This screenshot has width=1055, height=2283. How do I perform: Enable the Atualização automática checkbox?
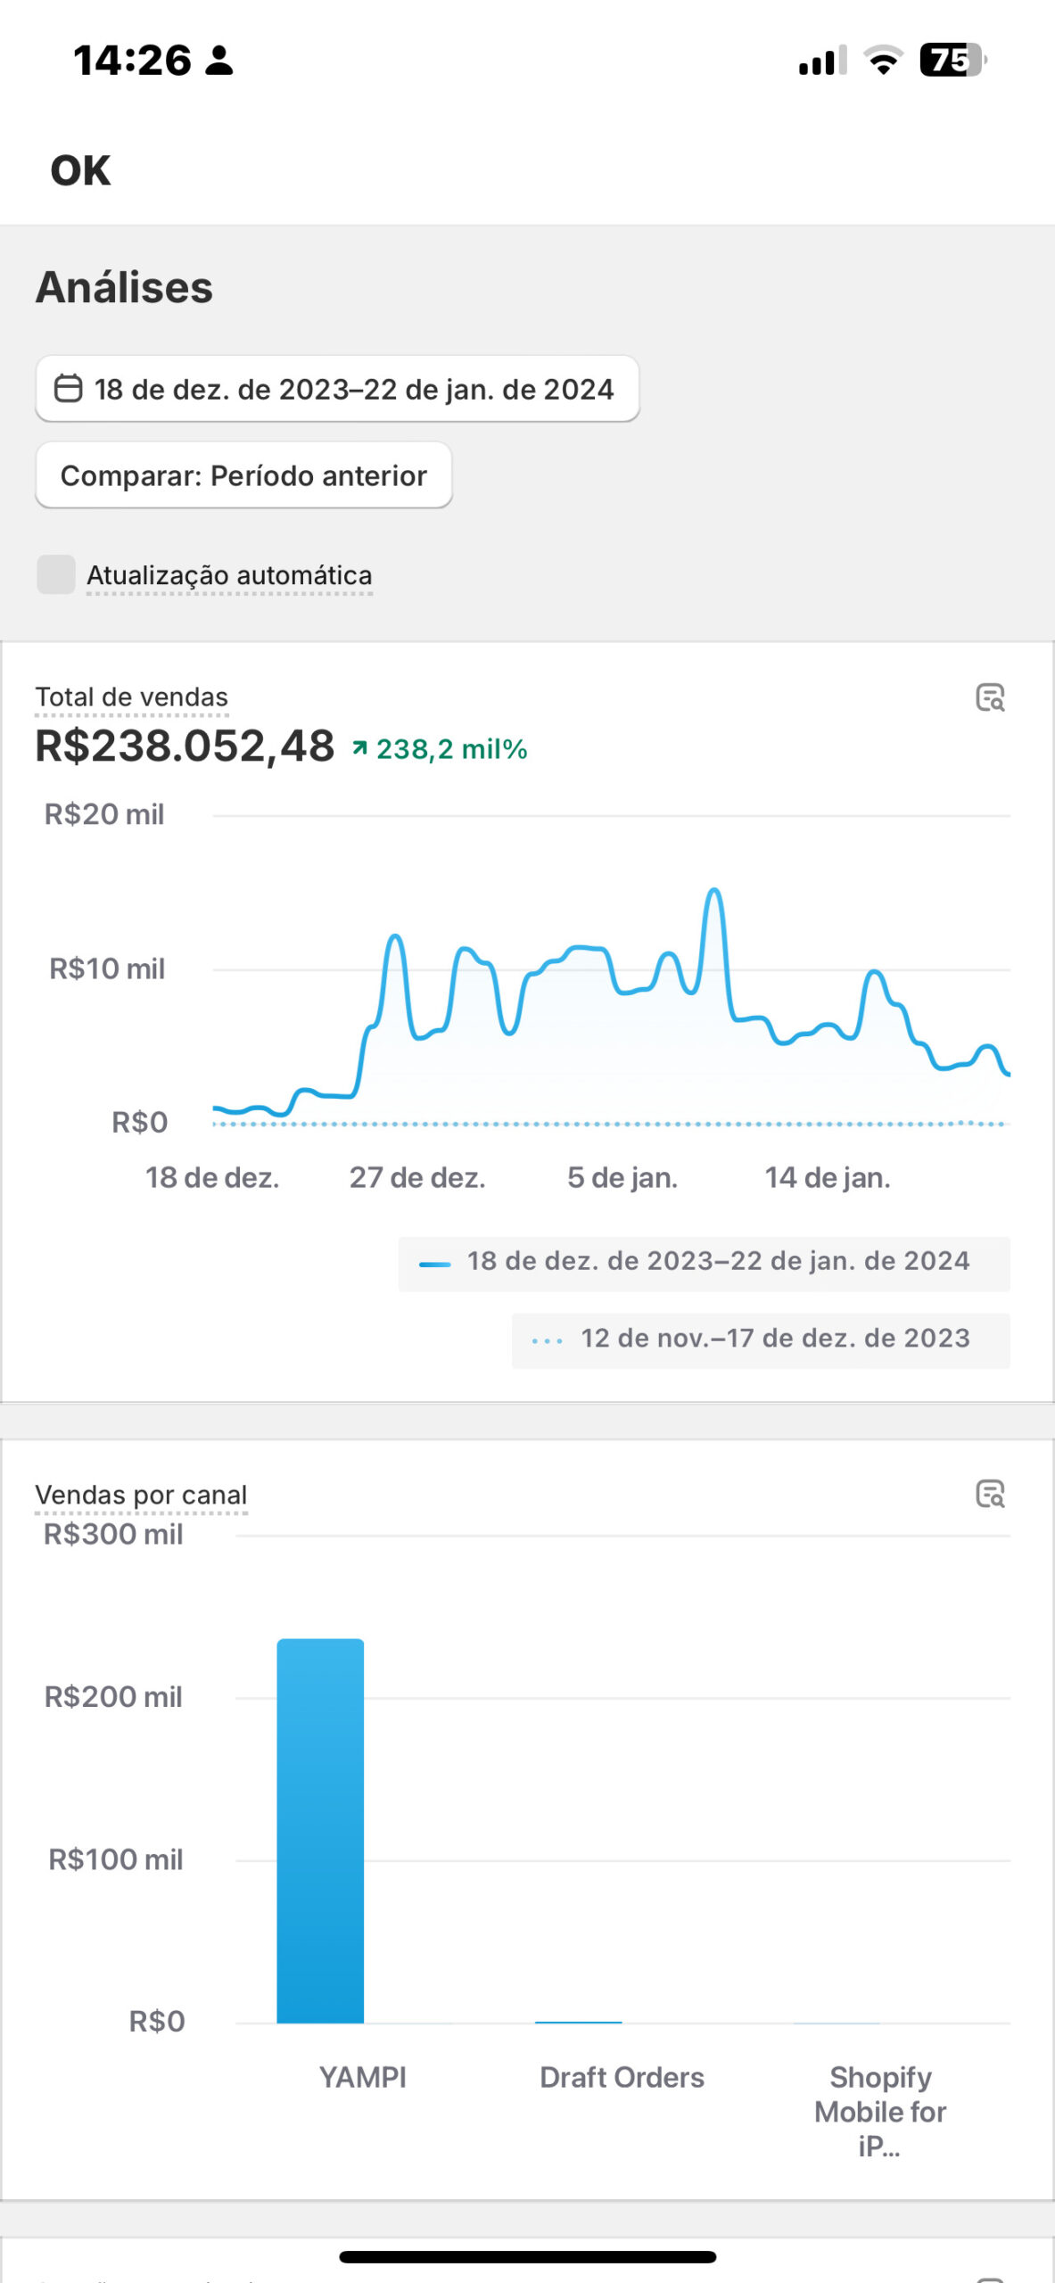56,574
